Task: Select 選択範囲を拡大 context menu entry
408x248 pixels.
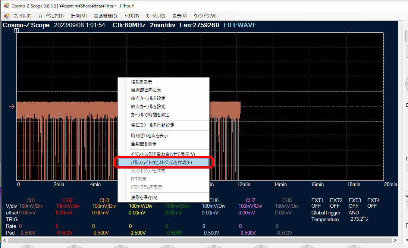Action: coord(146,90)
